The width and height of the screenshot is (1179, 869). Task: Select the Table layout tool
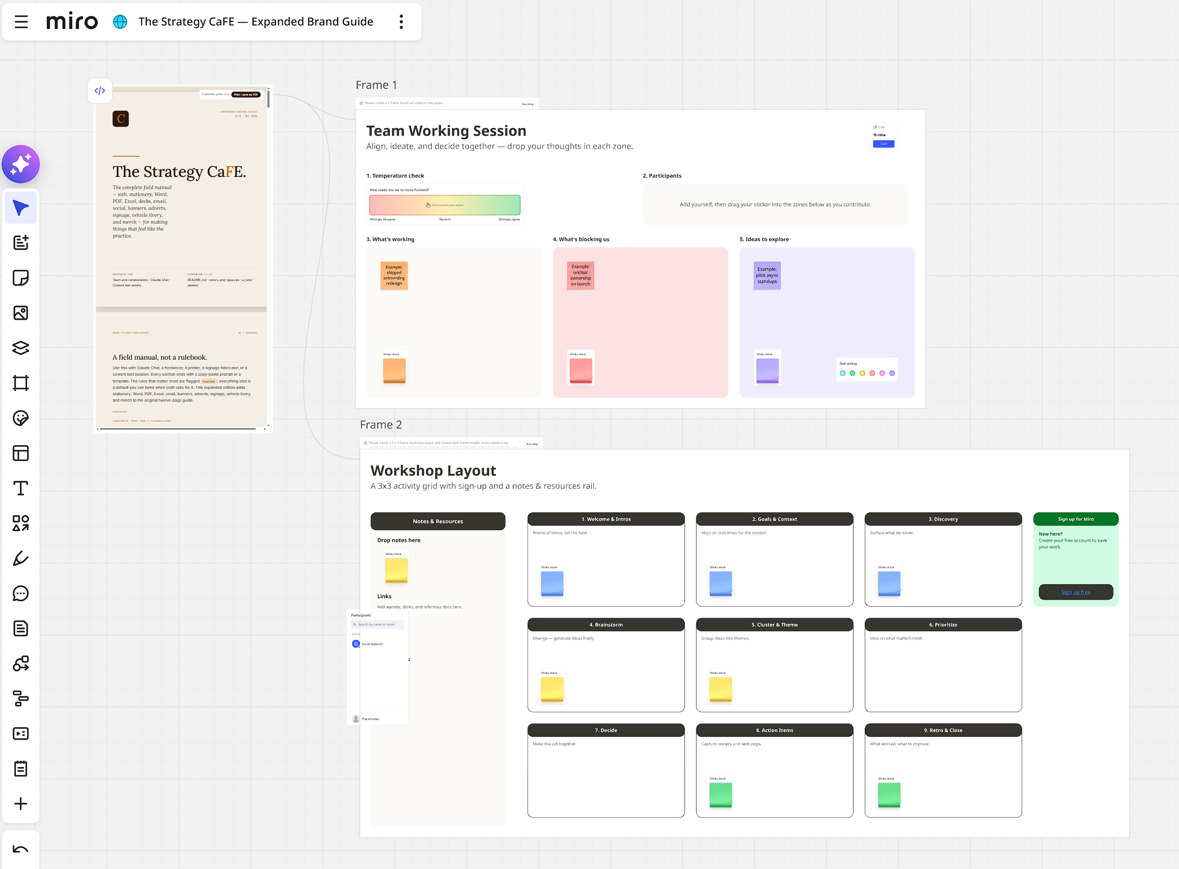[x=21, y=453]
